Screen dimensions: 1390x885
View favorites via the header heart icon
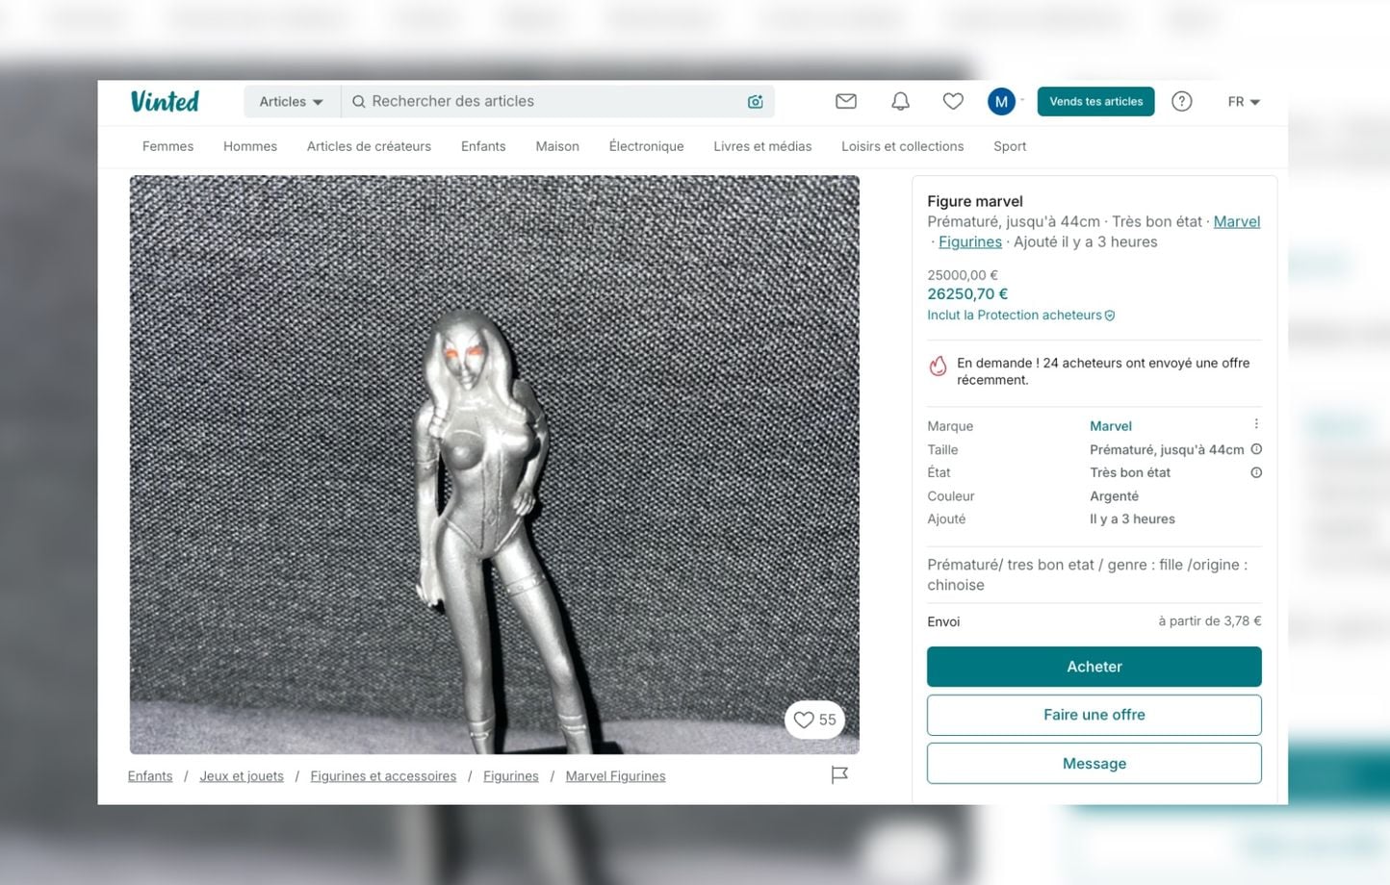click(953, 101)
